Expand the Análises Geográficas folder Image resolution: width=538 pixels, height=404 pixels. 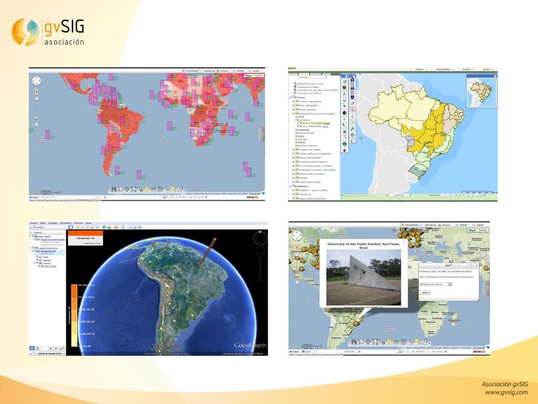point(293,102)
